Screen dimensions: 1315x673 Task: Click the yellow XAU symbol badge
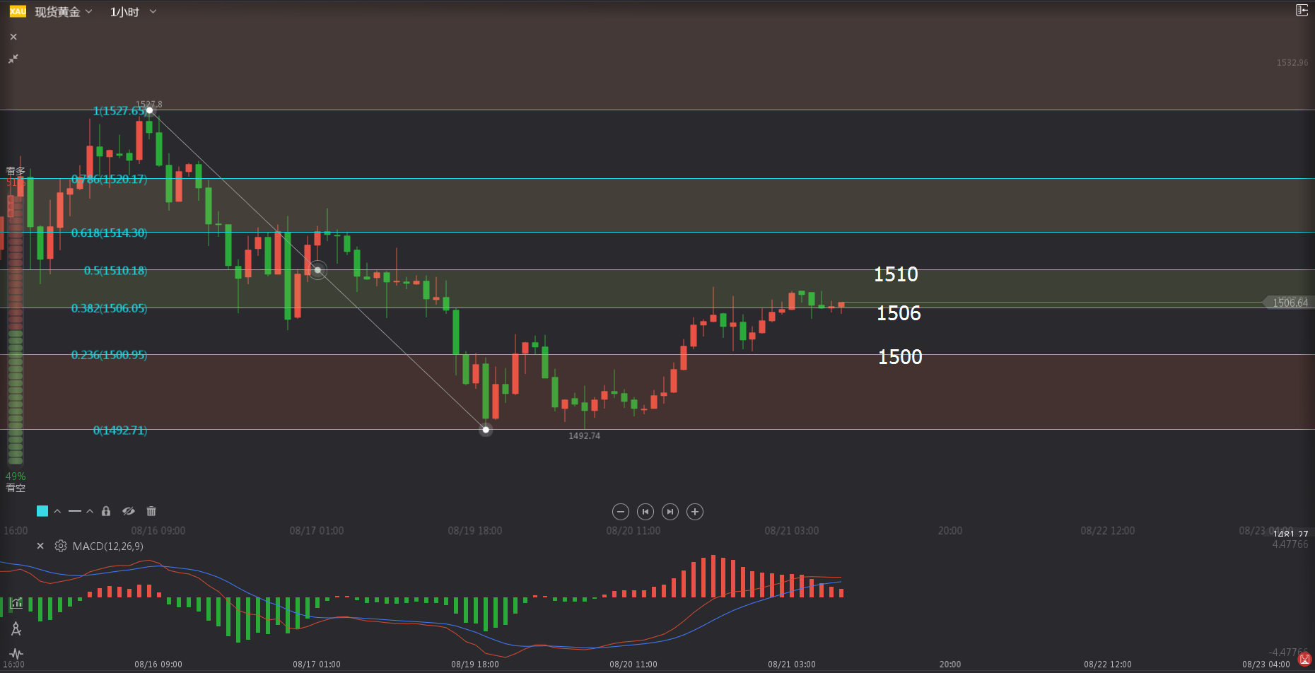[18, 11]
